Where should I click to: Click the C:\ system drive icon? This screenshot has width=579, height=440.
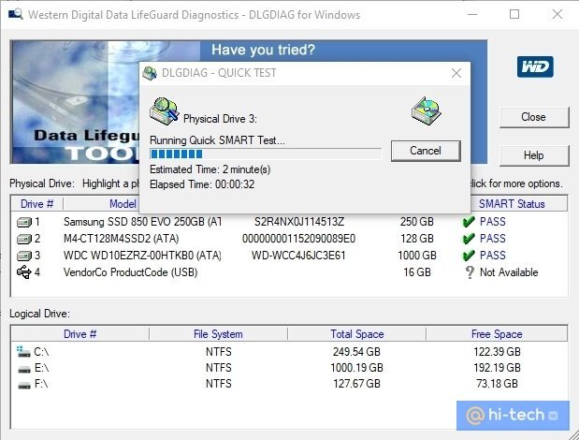[x=23, y=351]
